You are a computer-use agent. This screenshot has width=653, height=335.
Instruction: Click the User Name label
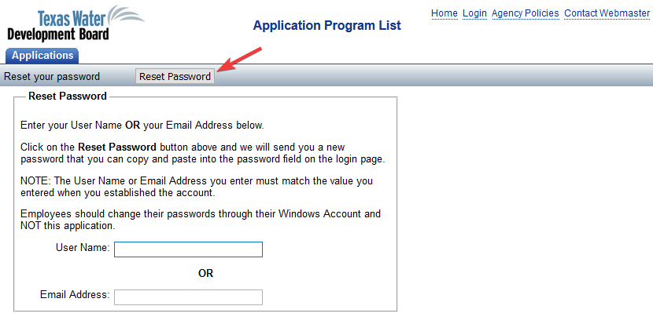[x=83, y=248]
